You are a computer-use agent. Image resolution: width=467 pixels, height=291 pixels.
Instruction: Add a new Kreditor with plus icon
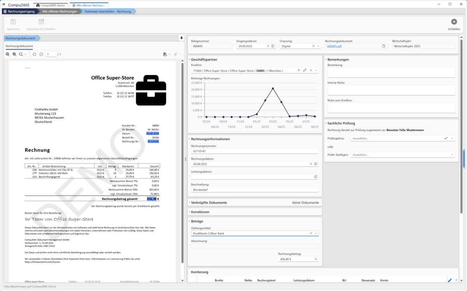(299, 70)
